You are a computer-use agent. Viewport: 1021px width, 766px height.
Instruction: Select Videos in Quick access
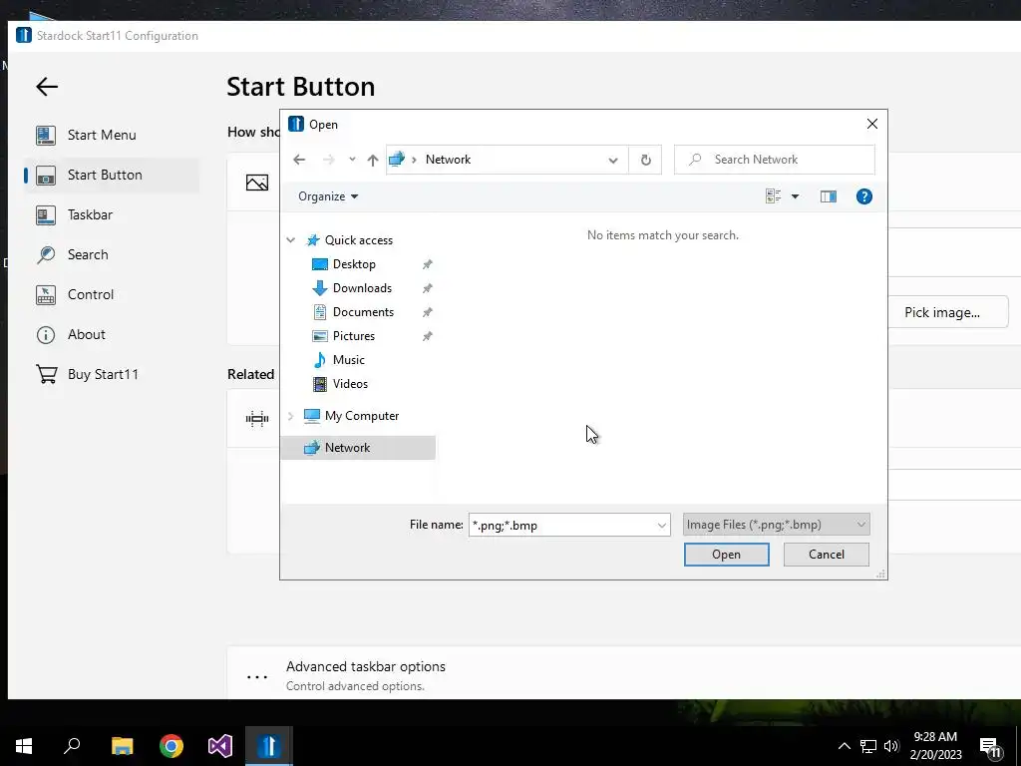click(350, 384)
